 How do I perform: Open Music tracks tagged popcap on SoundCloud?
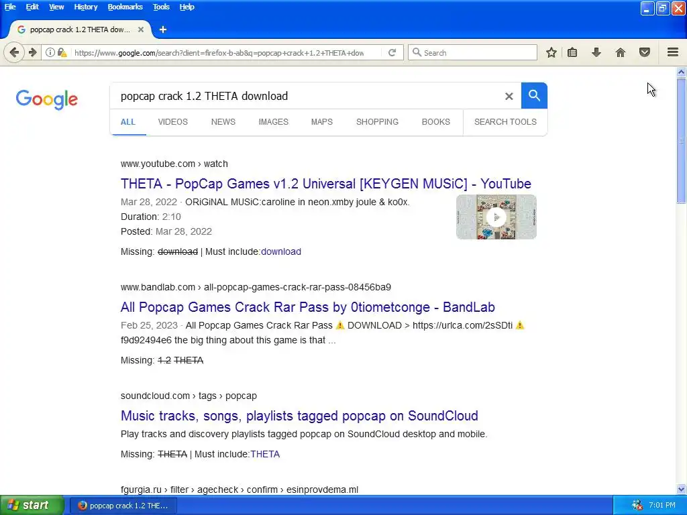click(x=299, y=416)
